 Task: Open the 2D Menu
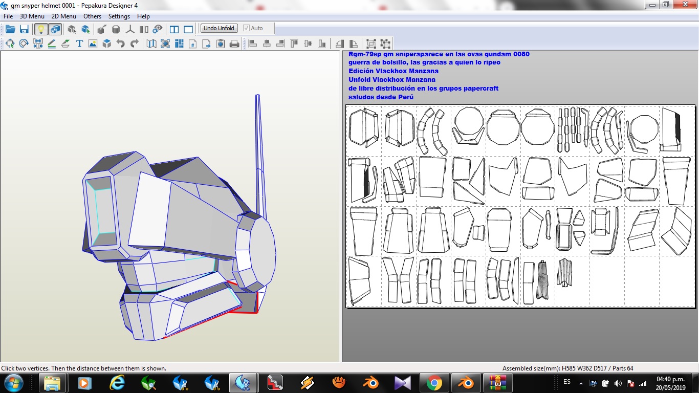64,16
